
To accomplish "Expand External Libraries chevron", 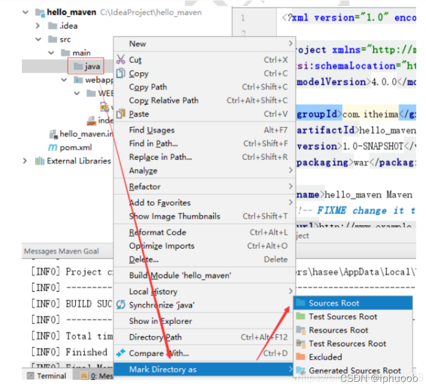I will (x=25, y=161).
